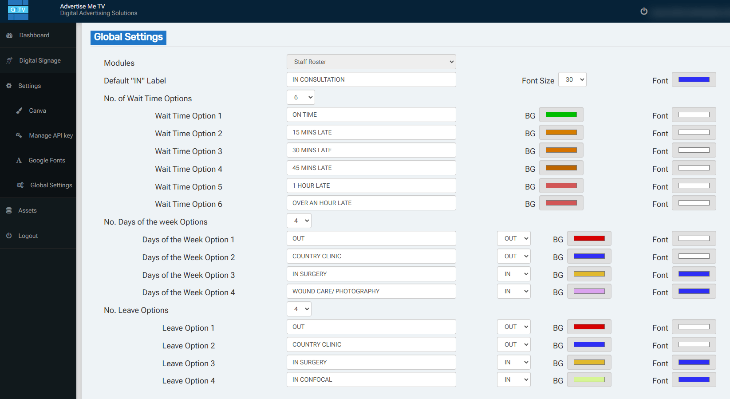Click the Advertise Me TV title link
730x399 pixels.
83,6
